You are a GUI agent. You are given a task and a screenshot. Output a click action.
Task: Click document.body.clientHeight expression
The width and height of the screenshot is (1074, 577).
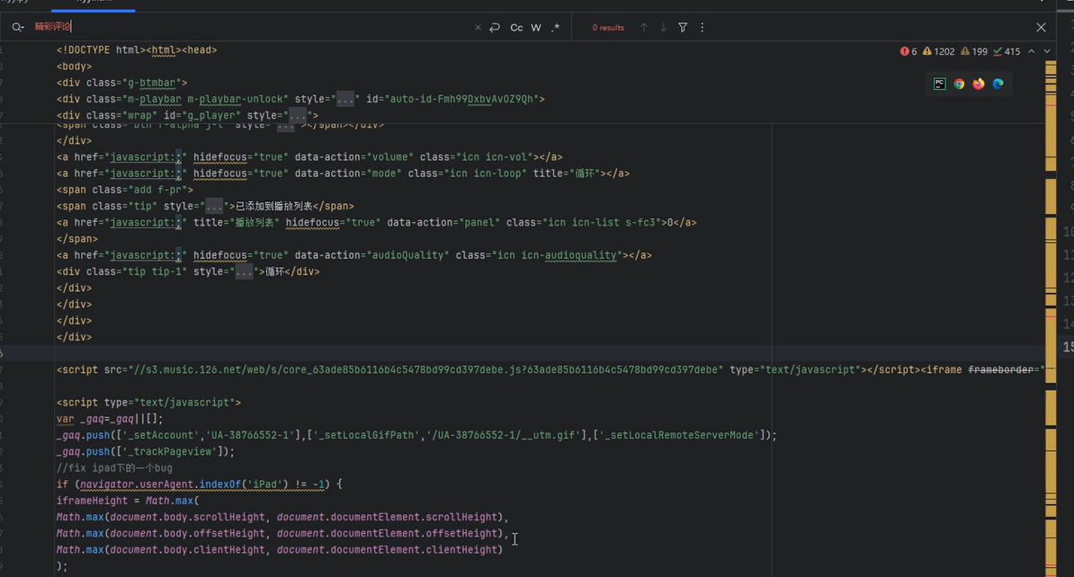coord(187,550)
